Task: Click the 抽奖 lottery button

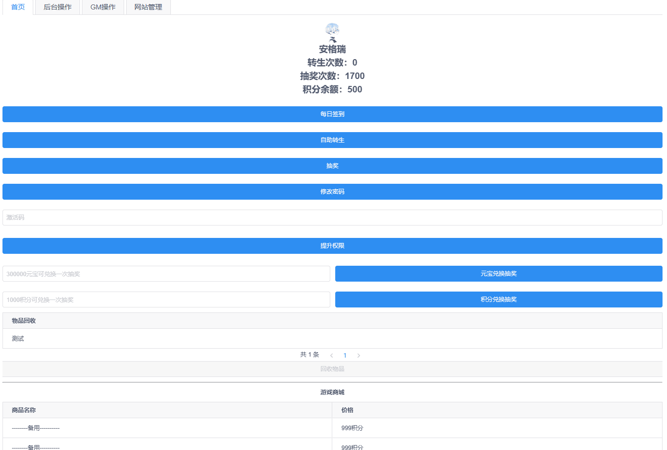Action: 332,165
